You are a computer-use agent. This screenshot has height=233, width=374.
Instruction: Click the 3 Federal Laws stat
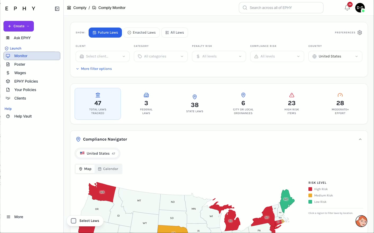coord(146,104)
